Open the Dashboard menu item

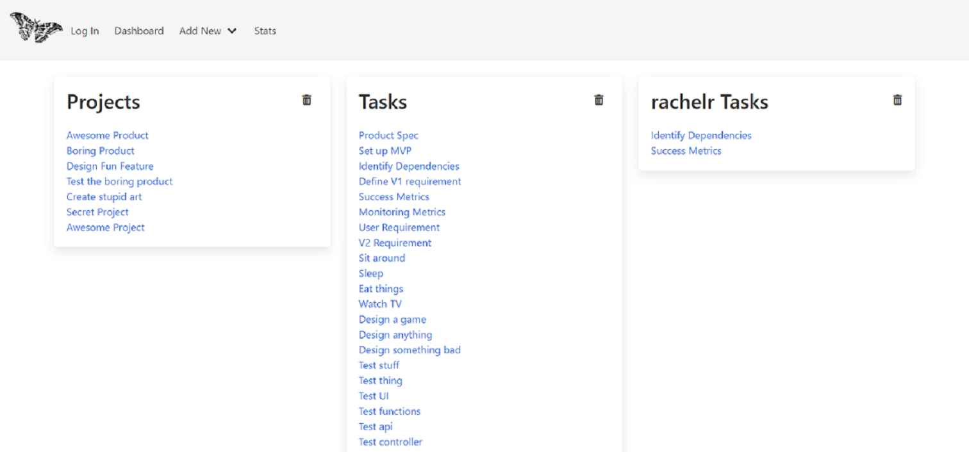pyautogui.click(x=139, y=30)
